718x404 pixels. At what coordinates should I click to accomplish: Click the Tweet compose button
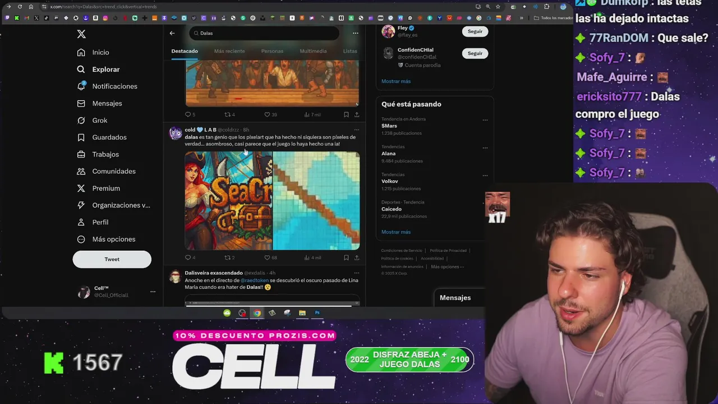(112, 259)
